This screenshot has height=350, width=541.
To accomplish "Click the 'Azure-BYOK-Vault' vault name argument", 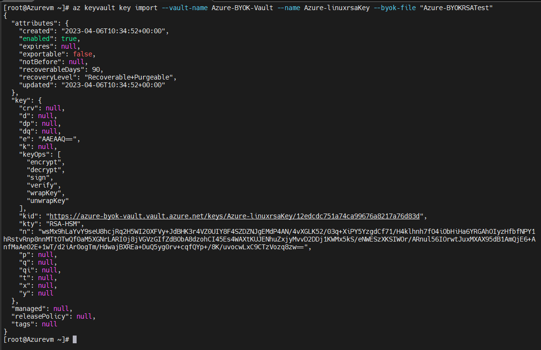I will point(242,8).
